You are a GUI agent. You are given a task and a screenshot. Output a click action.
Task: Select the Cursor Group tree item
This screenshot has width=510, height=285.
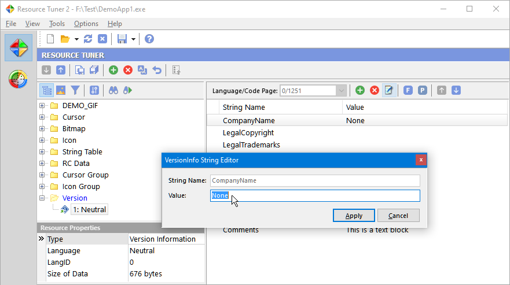pos(85,175)
